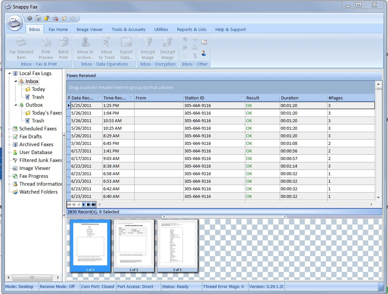
Task: Click Move to Archive ribbon button
Action: pos(85,48)
